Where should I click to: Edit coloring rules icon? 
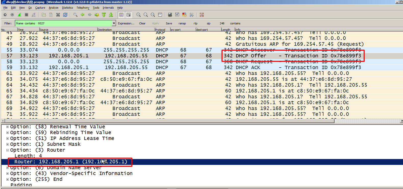click(184, 15)
